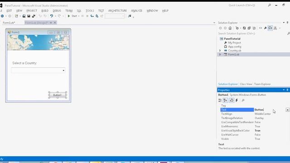Click the Step Out debug icon
290x163 pixels.
(x=101, y=16)
